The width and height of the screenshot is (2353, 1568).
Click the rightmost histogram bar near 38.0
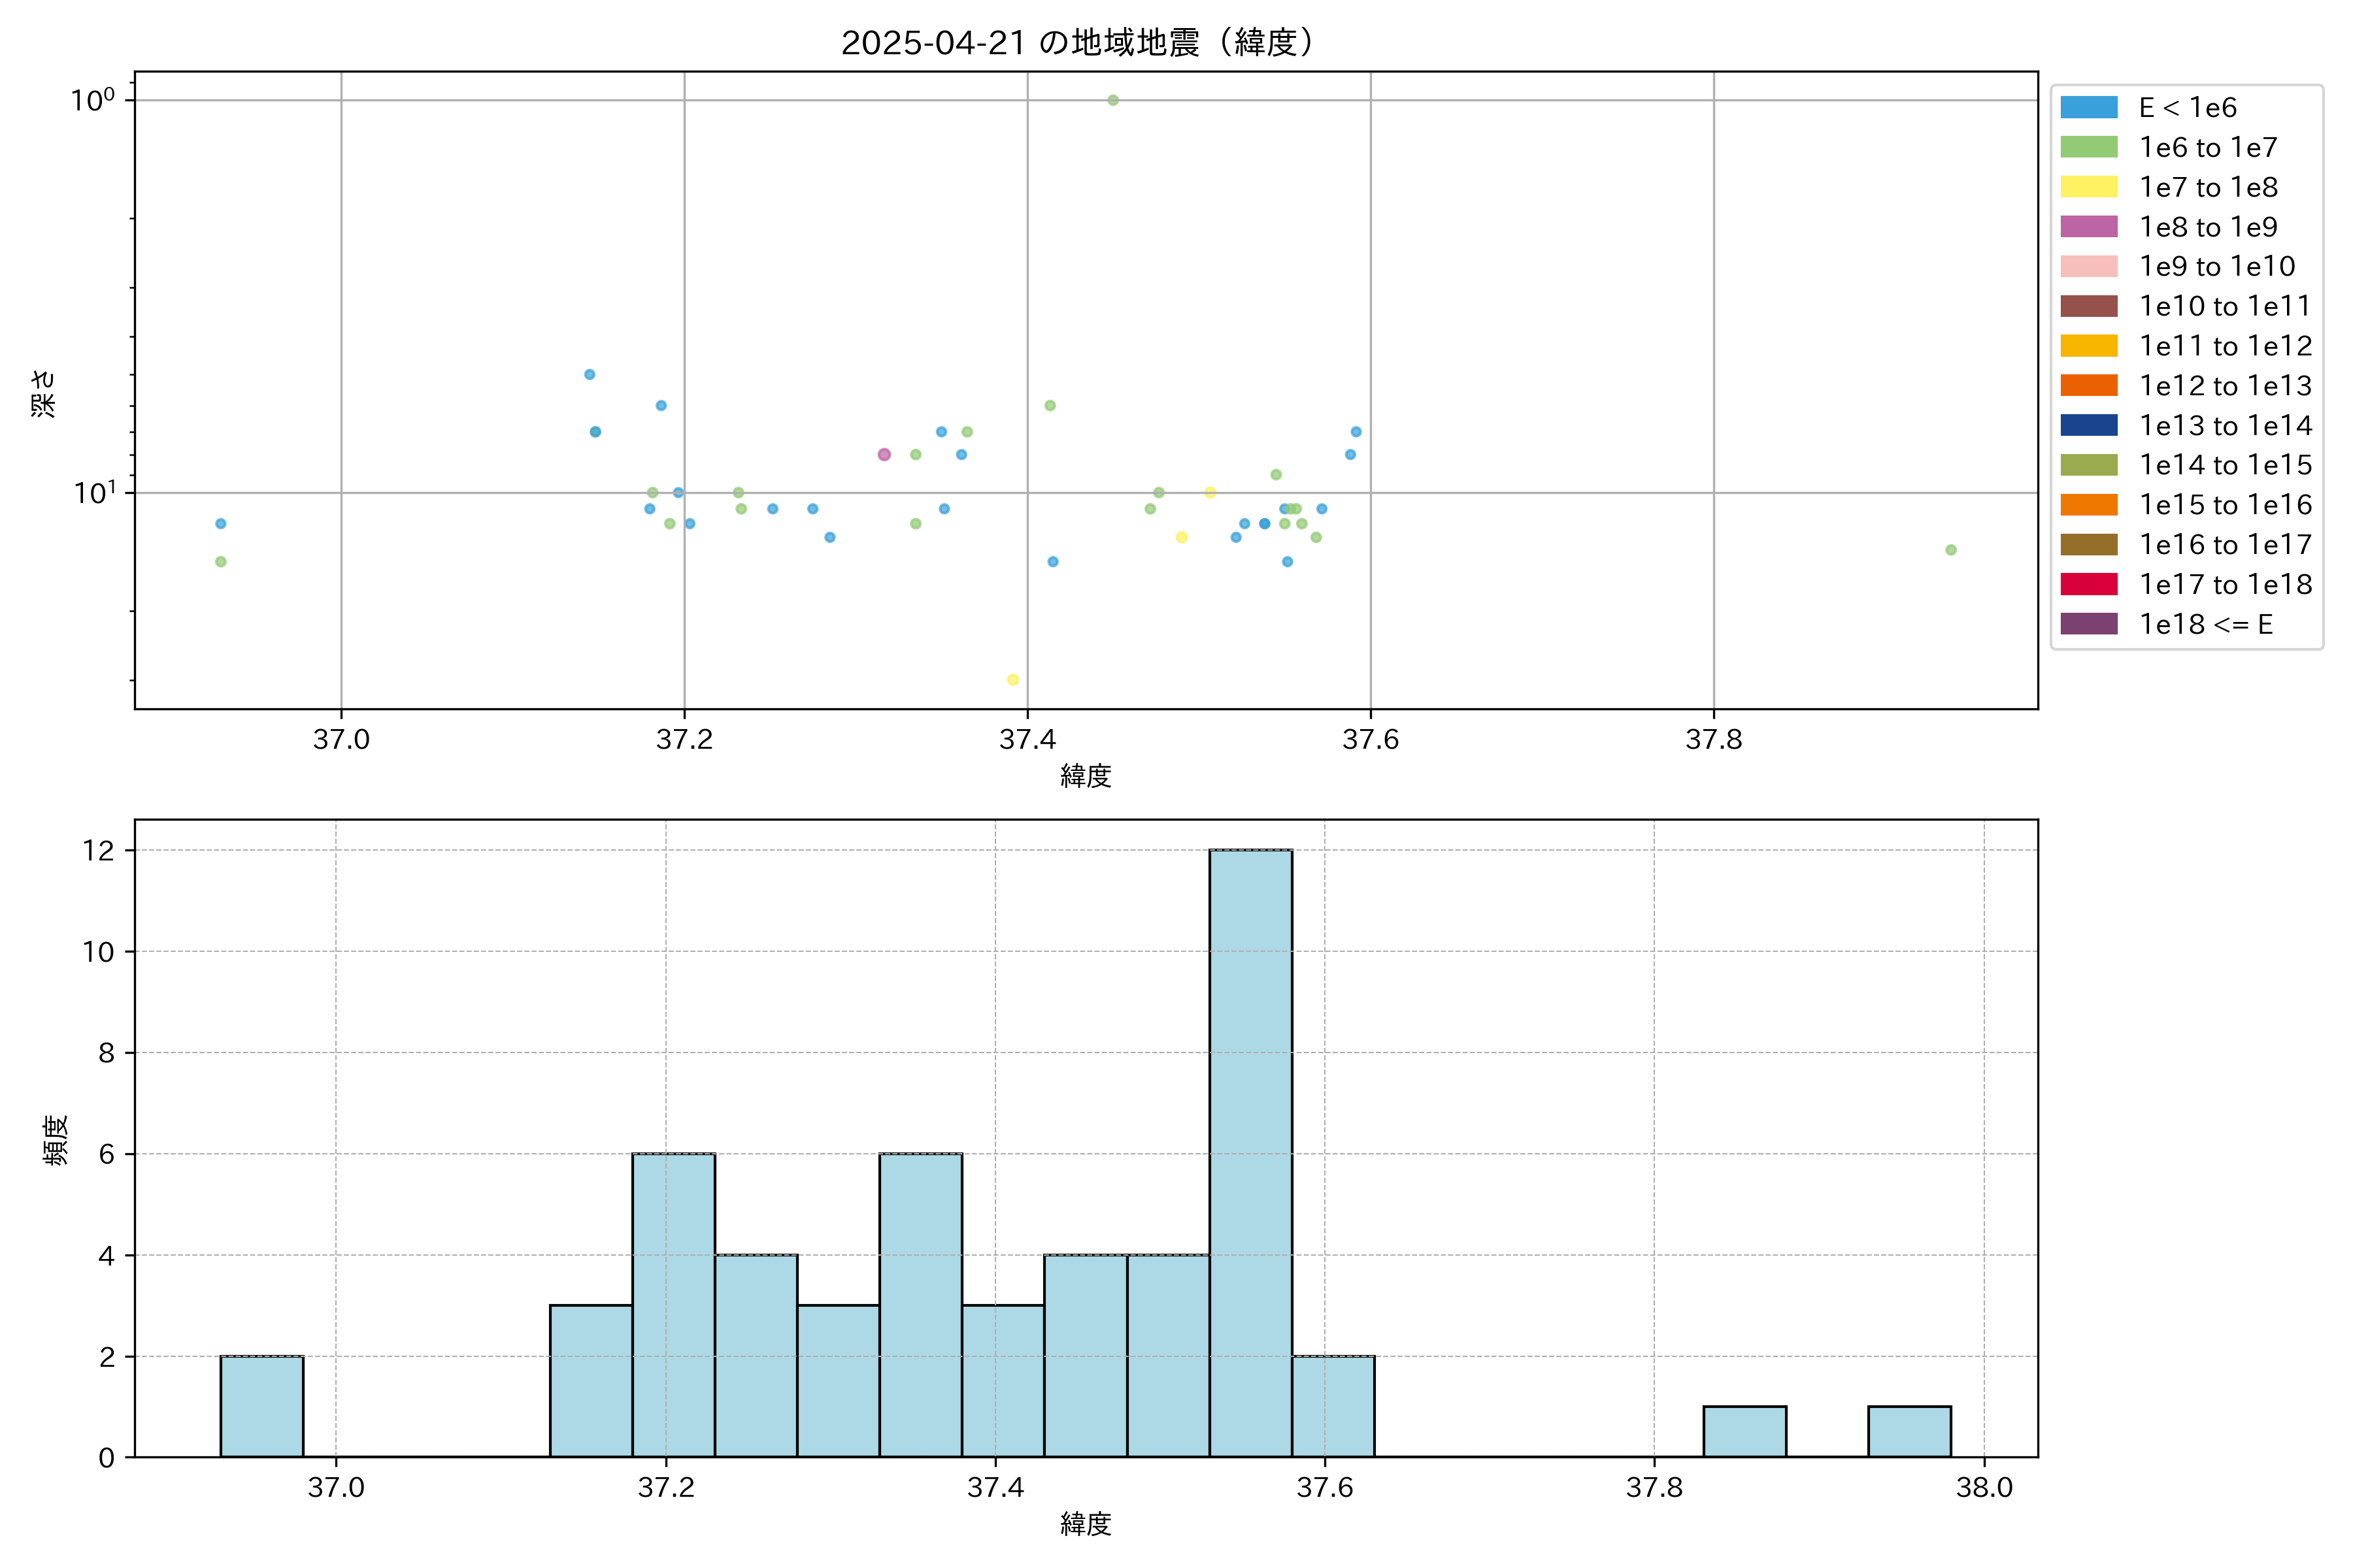[x=1909, y=1431]
